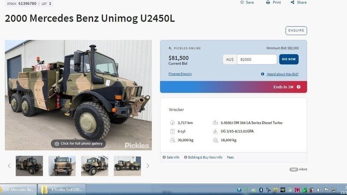
Task: Show previous thumbnails with left chevron
Action: coord(9,166)
